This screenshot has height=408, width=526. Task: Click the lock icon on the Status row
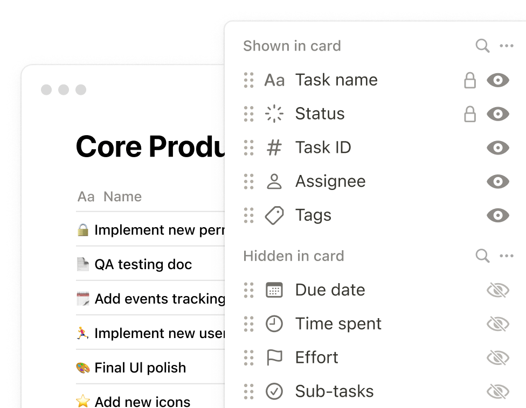click(470, 114)
